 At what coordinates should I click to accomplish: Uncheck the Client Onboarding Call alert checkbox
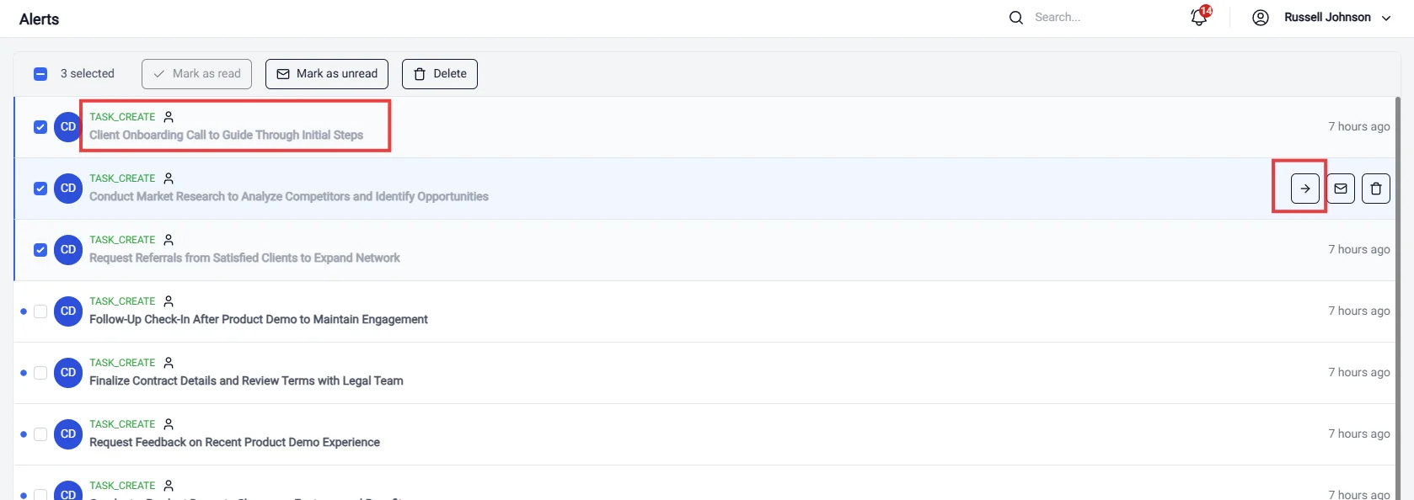pyautogui.click(x=40, y=127)
